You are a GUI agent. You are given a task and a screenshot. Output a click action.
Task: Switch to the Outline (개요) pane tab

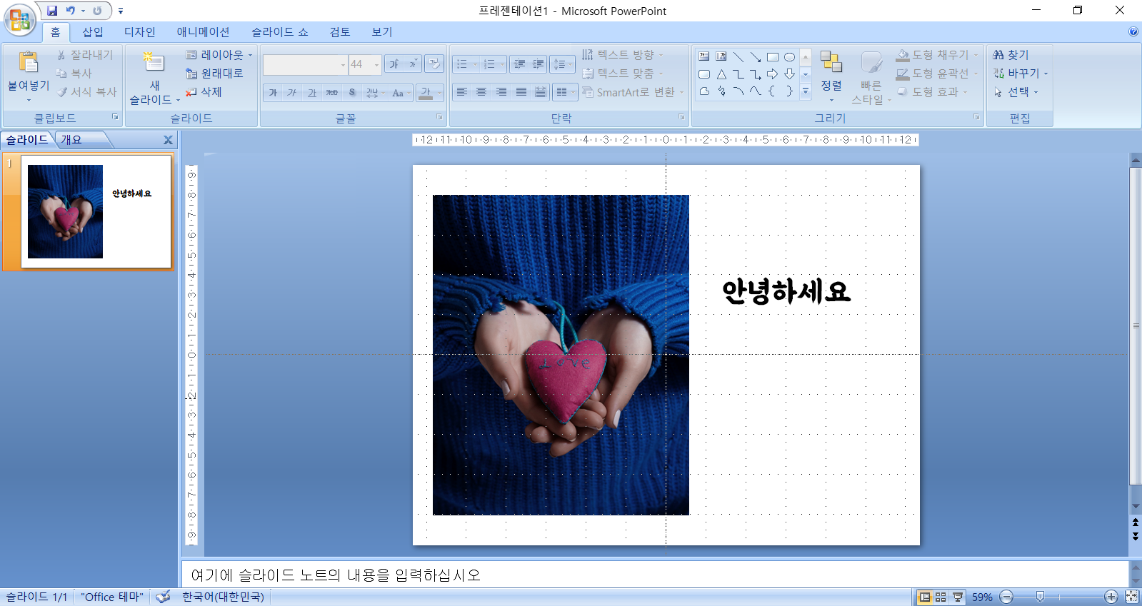coord(71,140)
